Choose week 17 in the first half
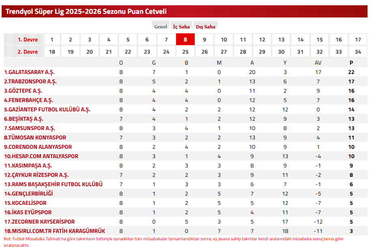This screenshot has height=250, width=370. click(358, 39)
